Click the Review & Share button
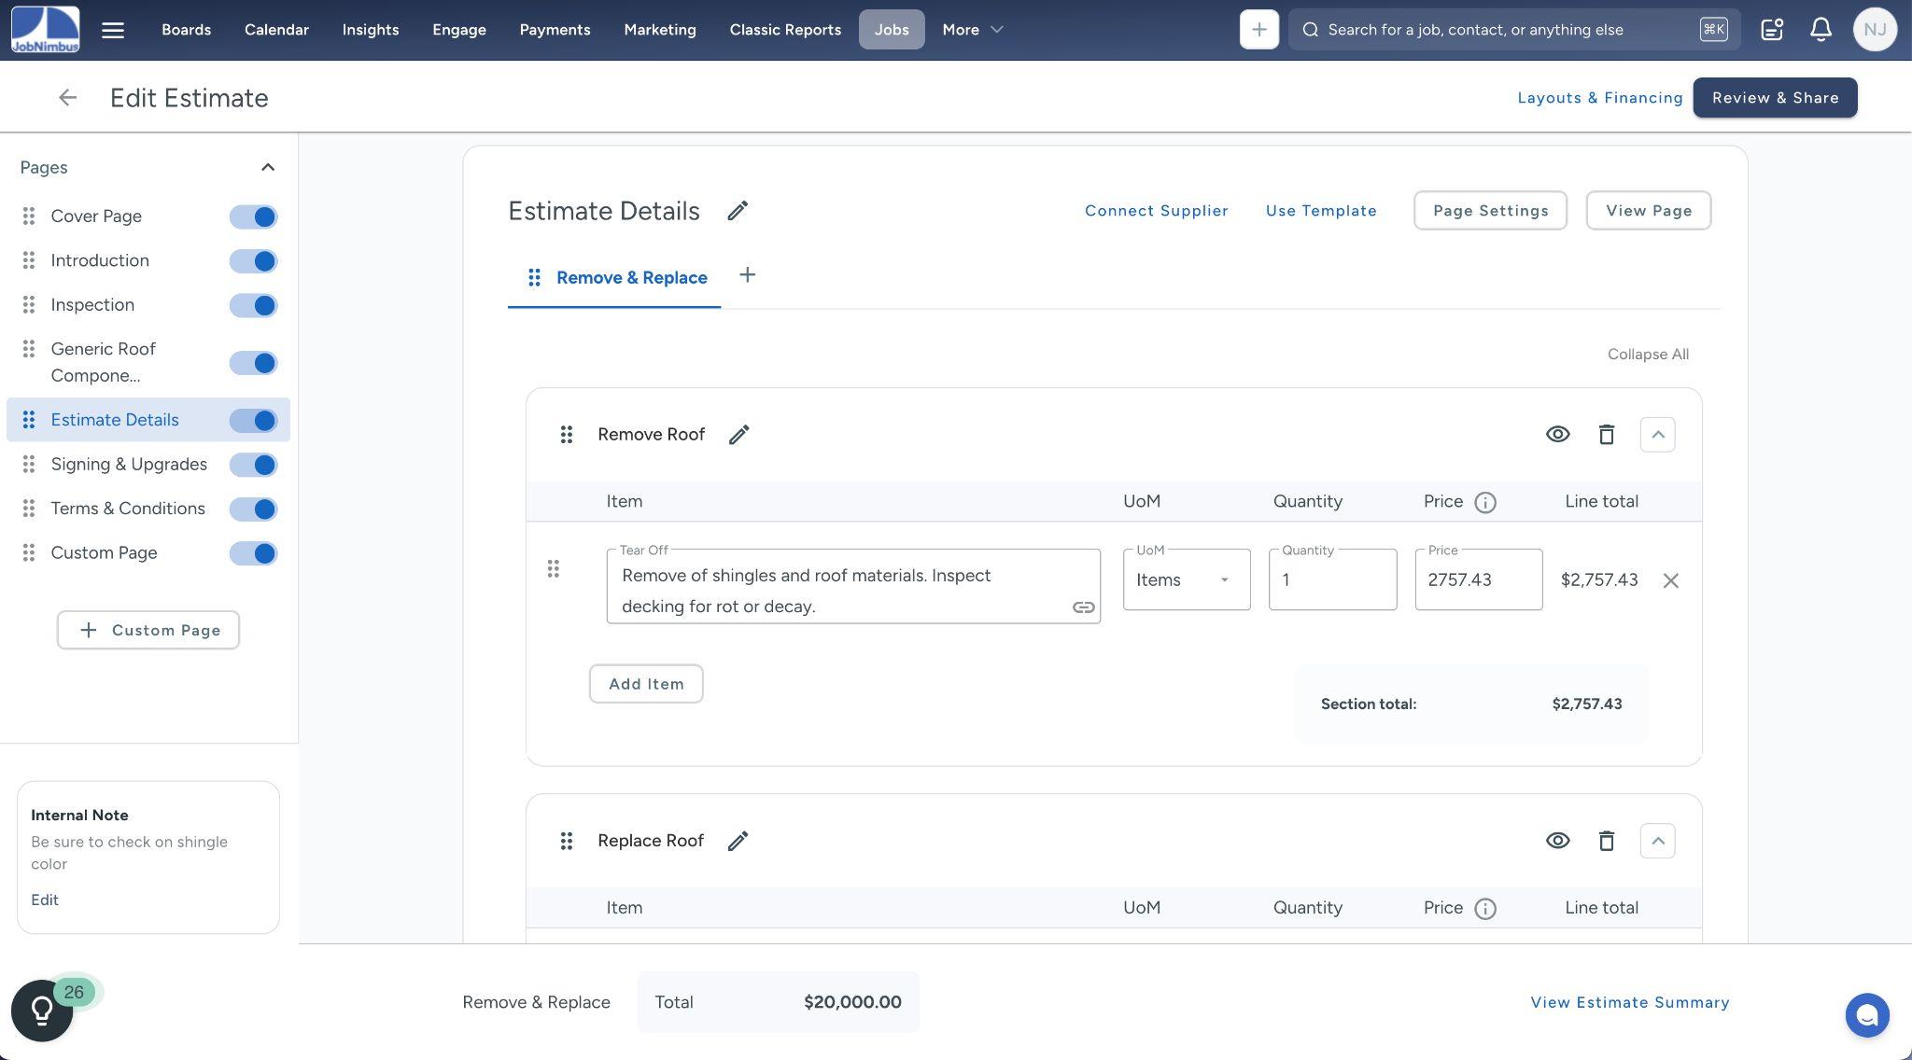1912x1060 pixels. (1775, 98)
